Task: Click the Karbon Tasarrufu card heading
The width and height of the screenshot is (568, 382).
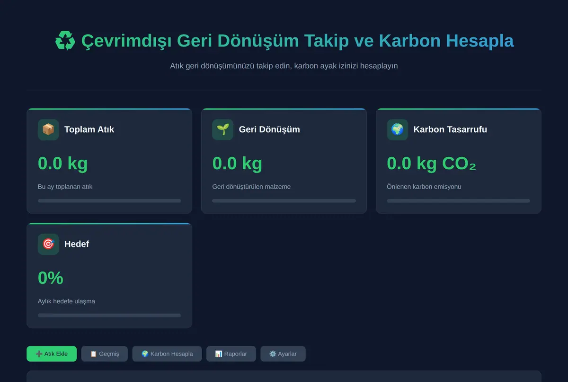Action: (450, 129)
